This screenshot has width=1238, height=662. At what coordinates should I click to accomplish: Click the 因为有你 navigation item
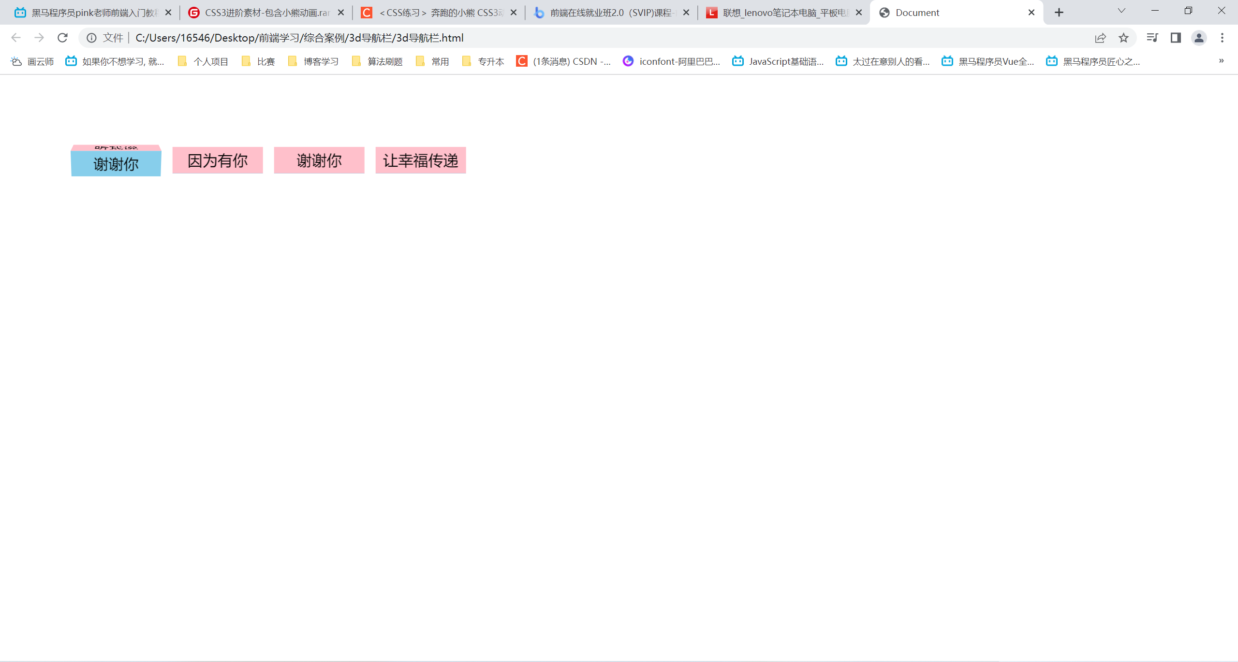tap(218, 160)
